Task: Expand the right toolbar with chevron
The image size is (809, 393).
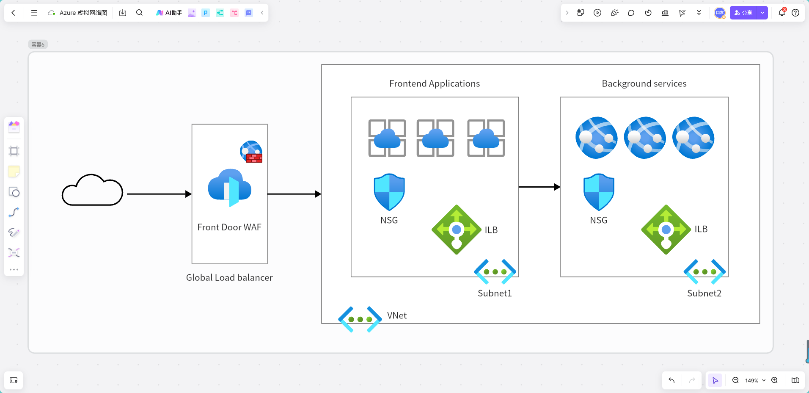Action: click(x=567, y=13)
